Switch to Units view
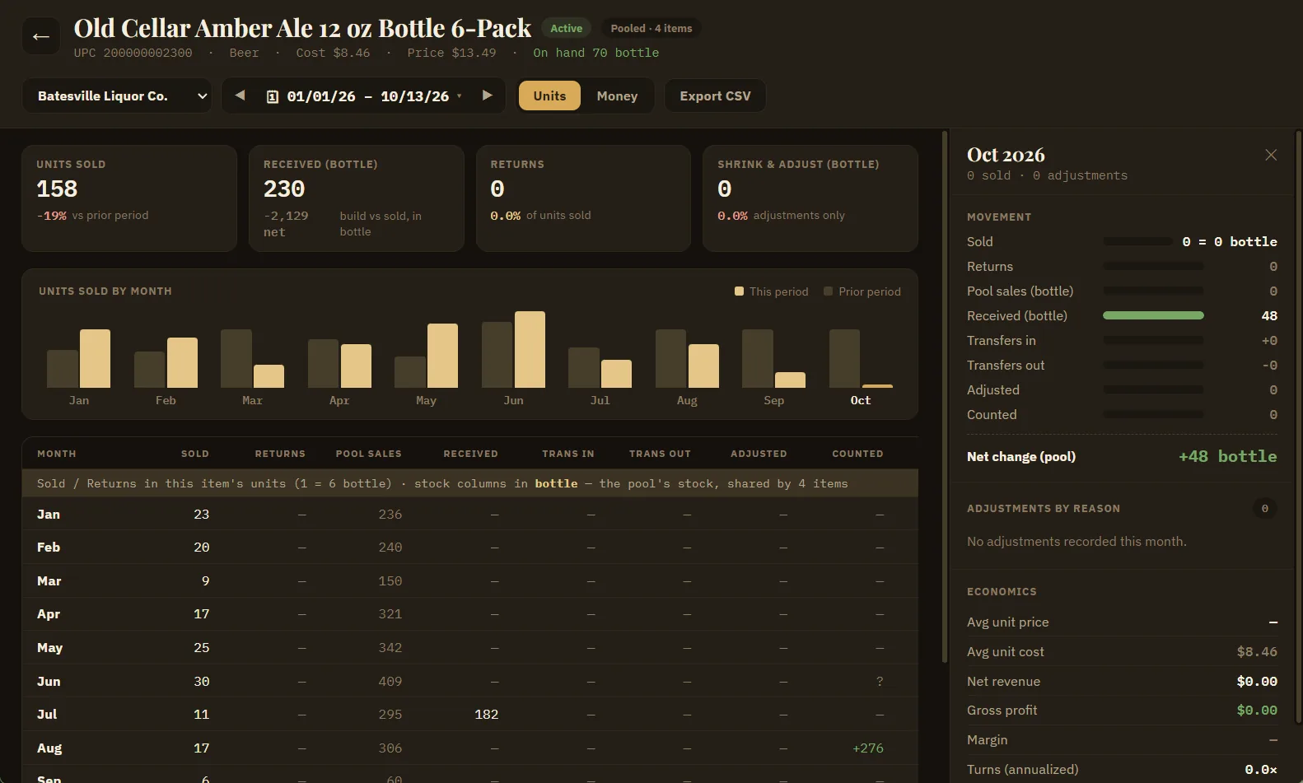Viewport: 1303px width, 783px height. click(549, 96)
